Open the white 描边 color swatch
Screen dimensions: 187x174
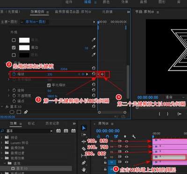(x=24, y=48)
